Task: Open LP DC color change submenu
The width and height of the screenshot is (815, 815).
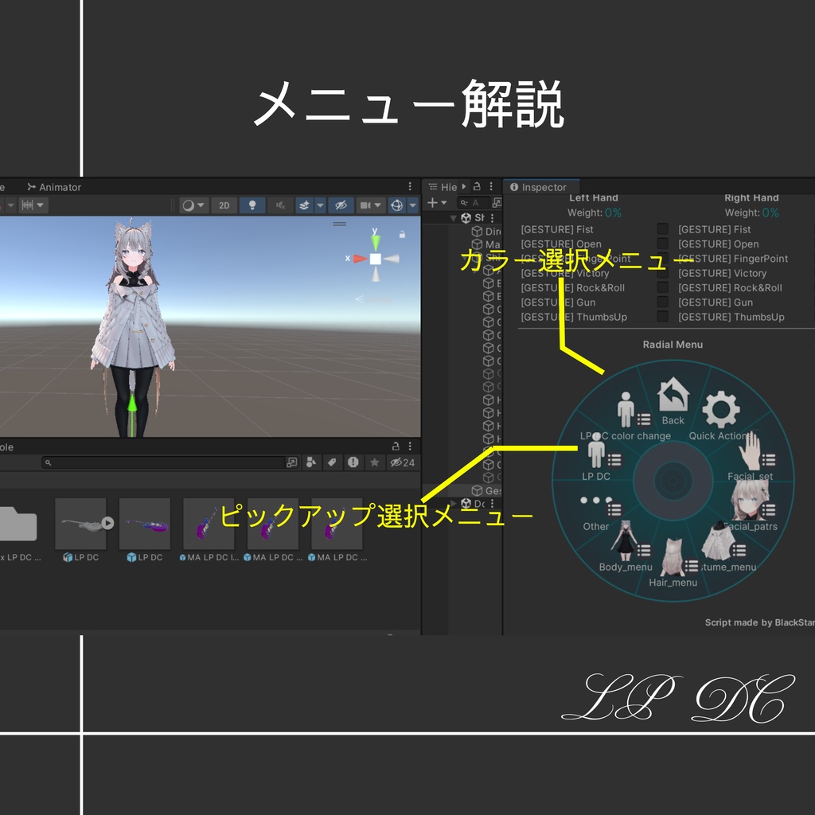Action: 626,415
